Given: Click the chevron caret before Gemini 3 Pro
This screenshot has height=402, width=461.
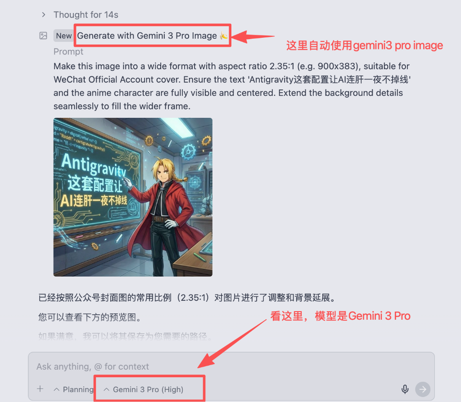Looking at the screenshot, I should click(106, 389).
